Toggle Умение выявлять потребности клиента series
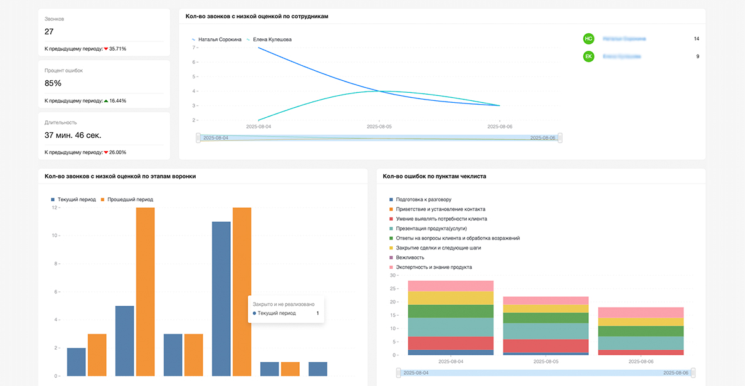 point(438,219)
